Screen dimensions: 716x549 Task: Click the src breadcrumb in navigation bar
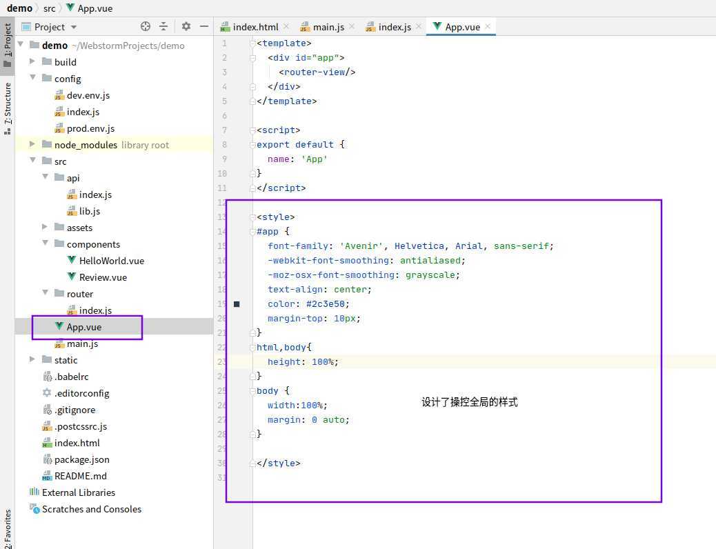click(49, 8)
